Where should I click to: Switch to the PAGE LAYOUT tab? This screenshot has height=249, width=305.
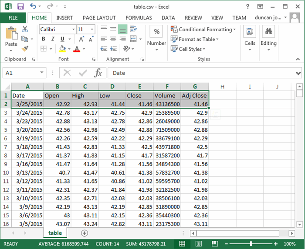pos(99,18)
